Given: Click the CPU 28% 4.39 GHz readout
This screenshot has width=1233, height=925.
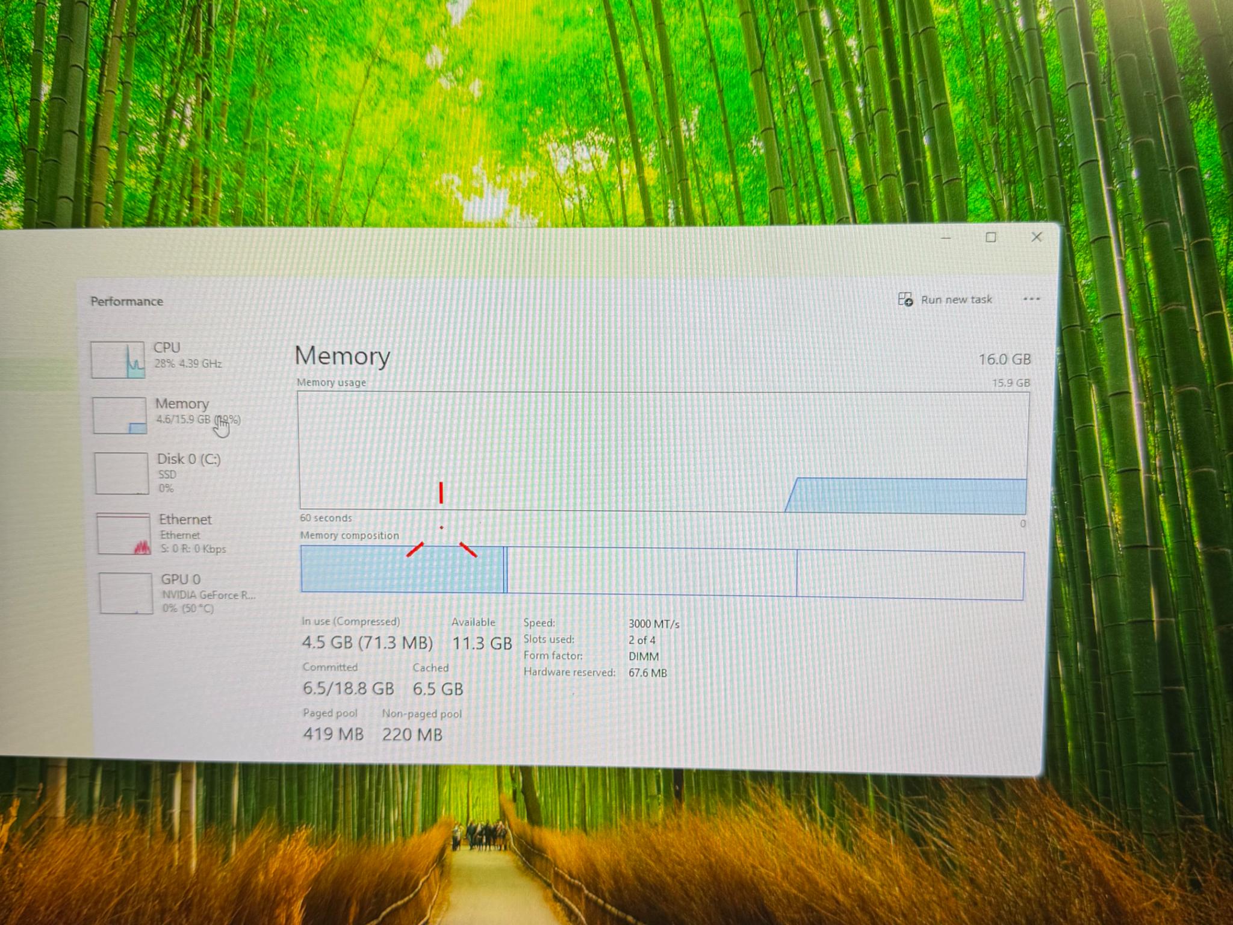Looking at the screenshot, I should point(188,364).
